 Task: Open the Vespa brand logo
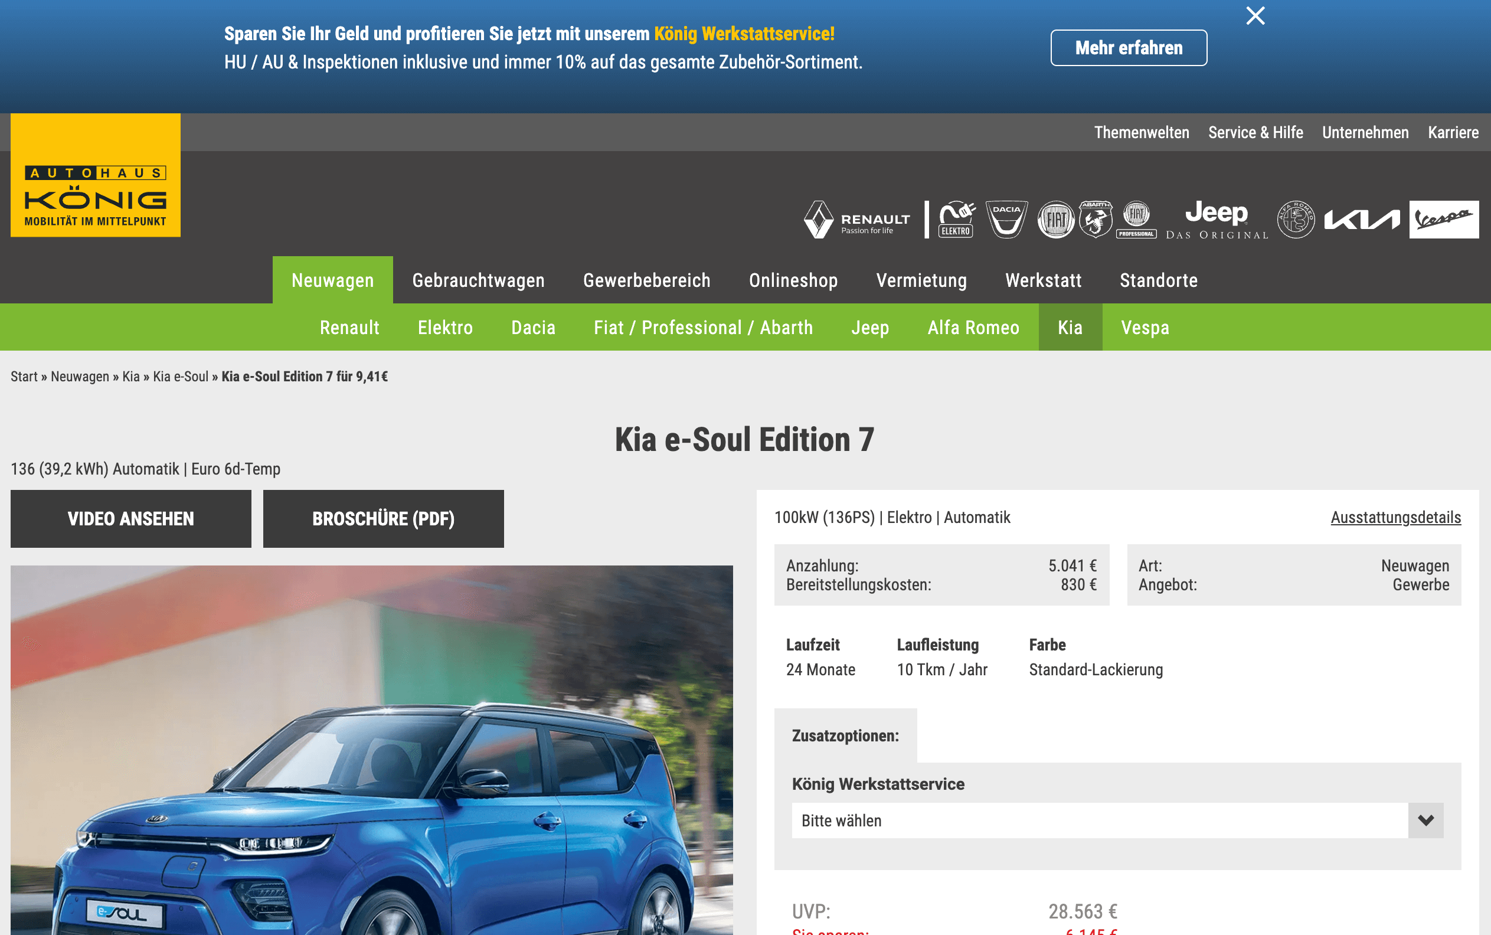click(x=1444, y=220)
